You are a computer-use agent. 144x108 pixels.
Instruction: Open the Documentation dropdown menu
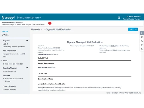pos(29,18)
